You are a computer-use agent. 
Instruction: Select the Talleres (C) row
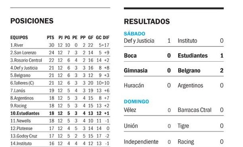pyautogui.click(x=60, y=83)
